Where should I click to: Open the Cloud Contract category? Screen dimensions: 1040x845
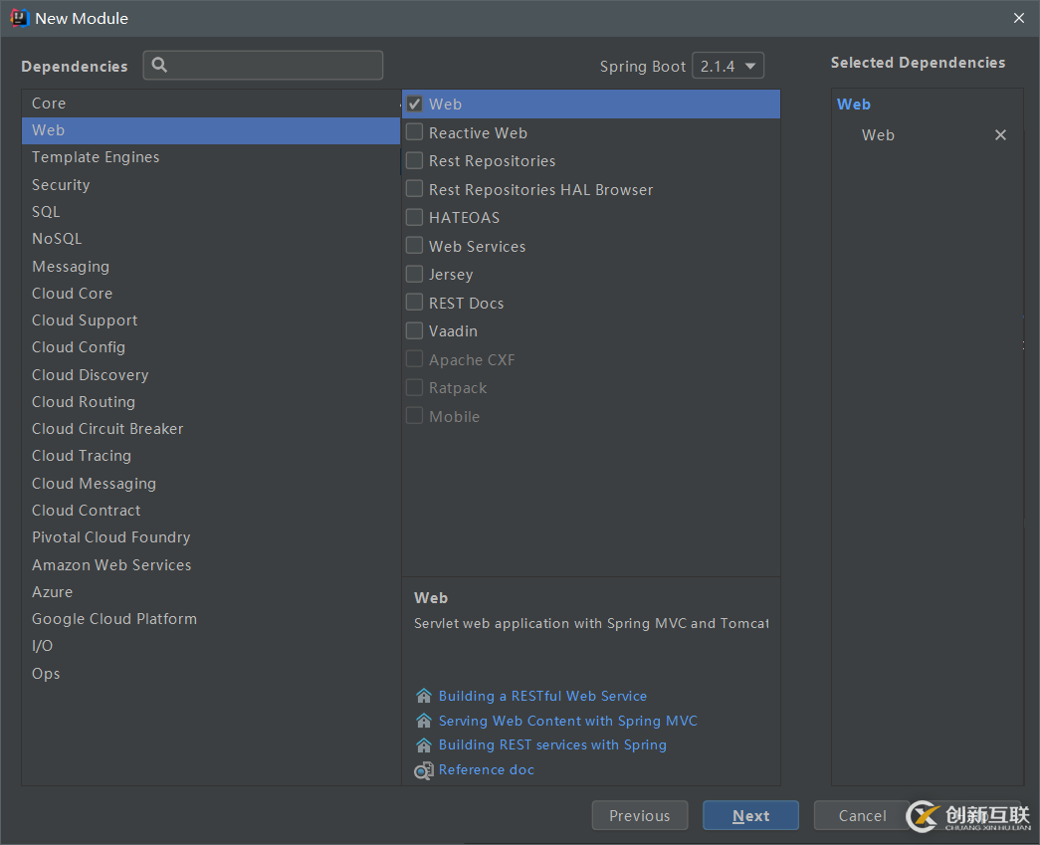211,511
